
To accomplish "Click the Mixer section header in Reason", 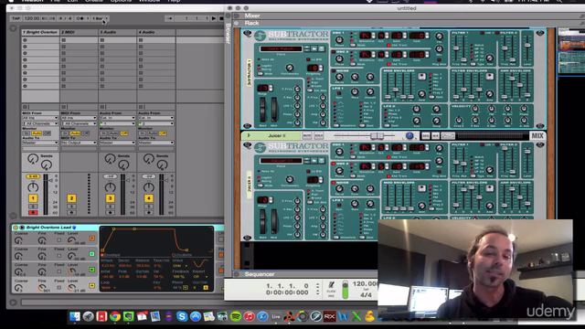I will pyautogui.click(x=252, y=16).
